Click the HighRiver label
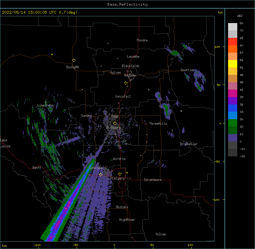This screenshot has width=255, height=249. [127, 220]
